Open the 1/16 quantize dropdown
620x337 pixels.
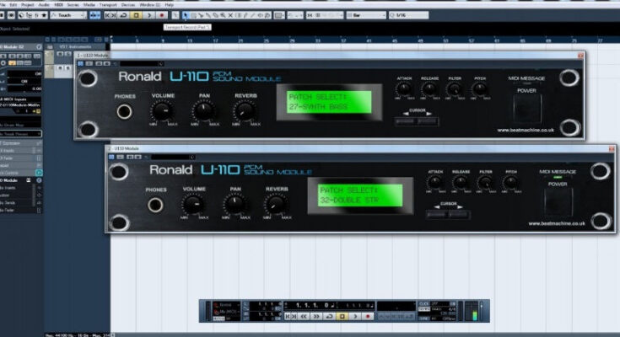408,16
